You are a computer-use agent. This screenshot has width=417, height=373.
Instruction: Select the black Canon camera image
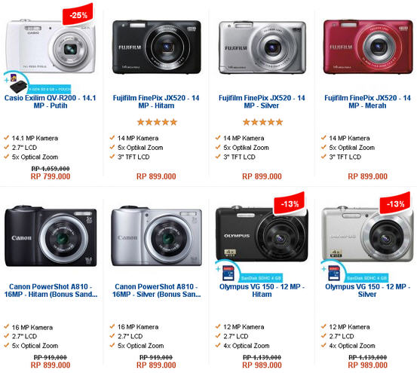pyautogui.click(x=51, y=236)
